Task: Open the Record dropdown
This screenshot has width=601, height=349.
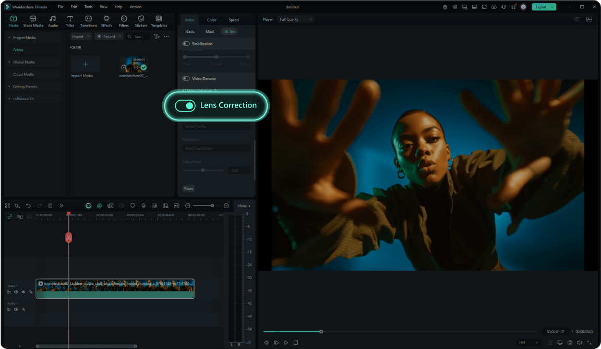Action: (109, 37)
